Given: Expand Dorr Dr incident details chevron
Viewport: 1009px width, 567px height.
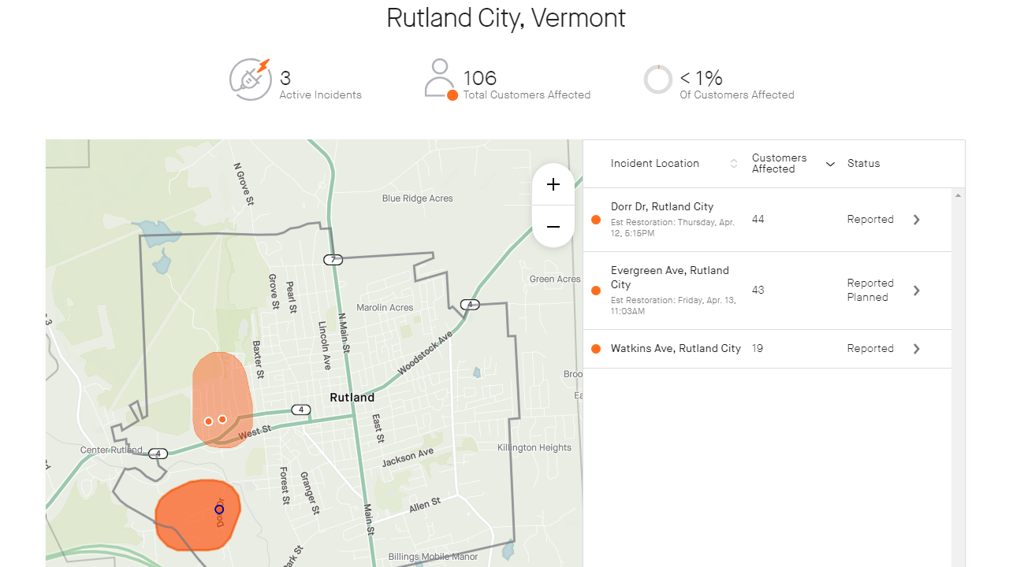Looking at the screenshot, I should [917, 220].
